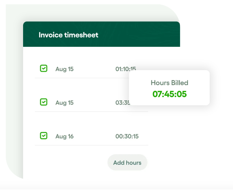Toggle checkbox for the Aug 15 03:35 entry

44,102
